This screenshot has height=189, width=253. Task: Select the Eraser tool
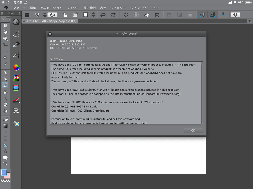click(6, 105)
